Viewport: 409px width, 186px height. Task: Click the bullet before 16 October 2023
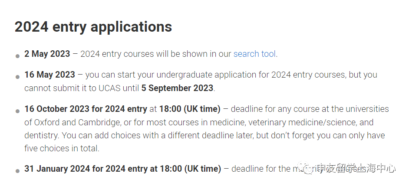[18, 111]
